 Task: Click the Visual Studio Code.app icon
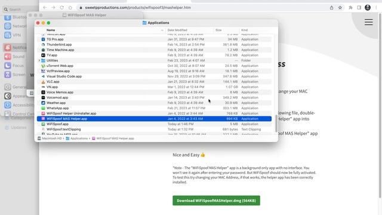(43, 76)
